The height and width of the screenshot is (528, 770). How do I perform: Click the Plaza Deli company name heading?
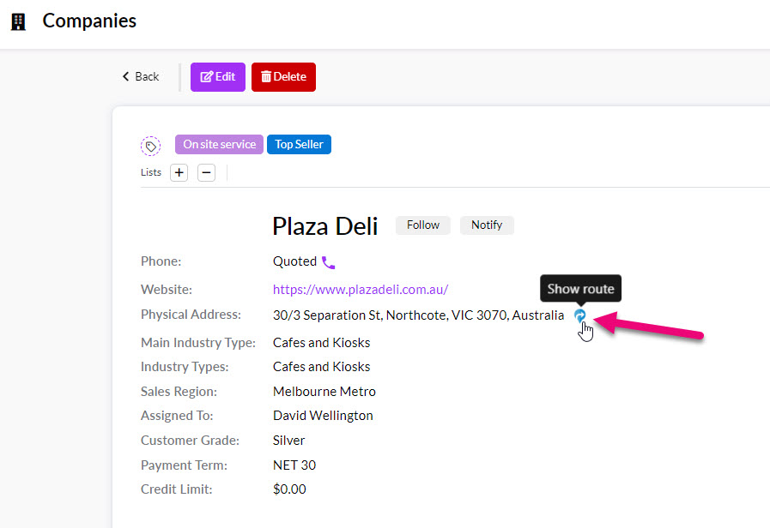tap(324, 225)
